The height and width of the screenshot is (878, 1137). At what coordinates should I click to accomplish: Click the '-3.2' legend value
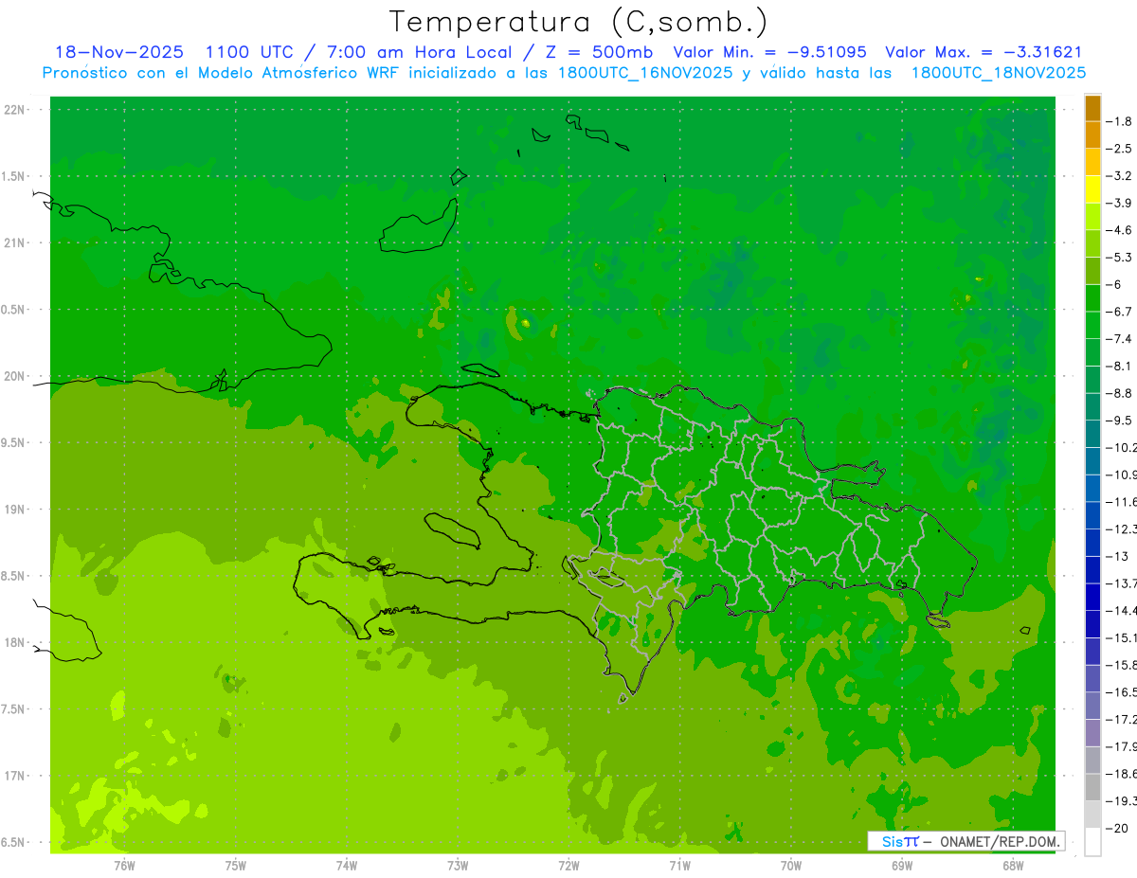coord(1119,175)
